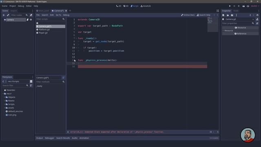Expand the assets folder
The width and height of the screenshot is (261, 147).
click(x=4, y=108)
